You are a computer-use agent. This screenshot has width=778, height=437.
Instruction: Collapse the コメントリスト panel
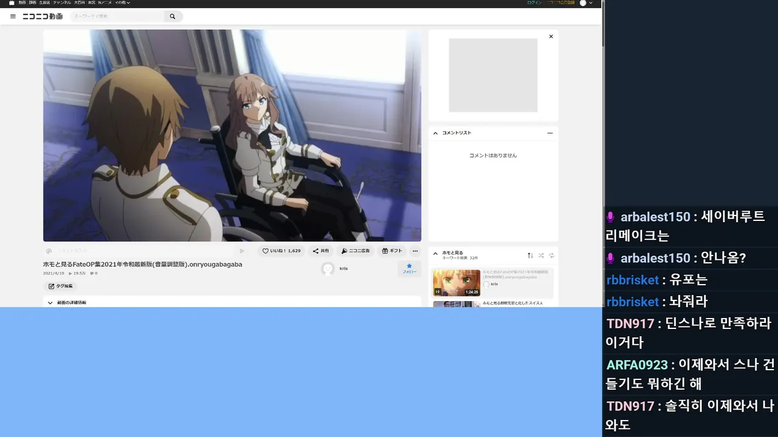pos(435,133)
